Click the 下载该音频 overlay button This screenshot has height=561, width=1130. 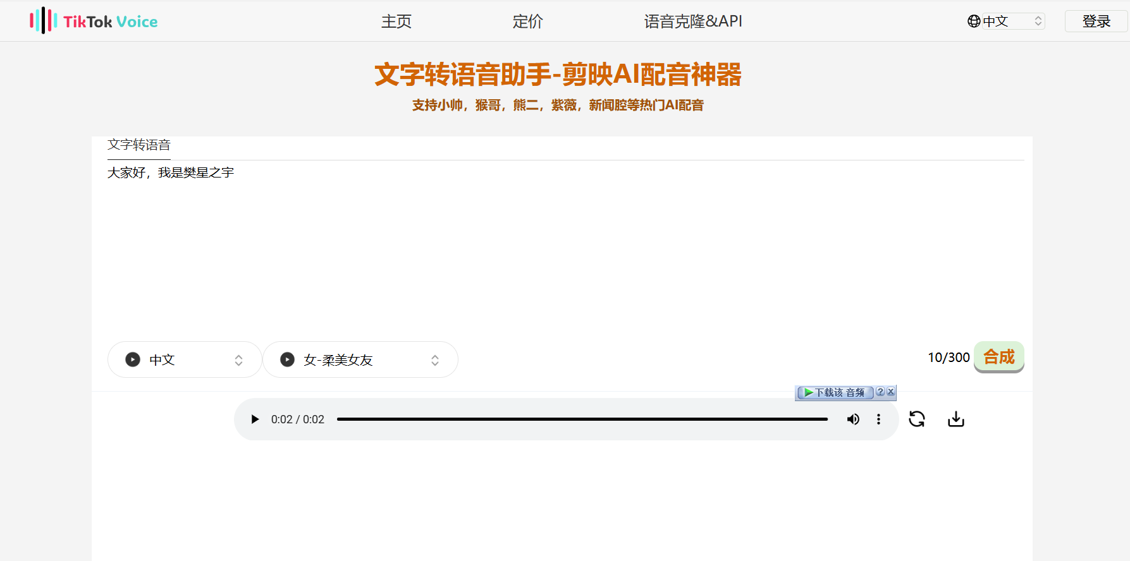(835, 392)
